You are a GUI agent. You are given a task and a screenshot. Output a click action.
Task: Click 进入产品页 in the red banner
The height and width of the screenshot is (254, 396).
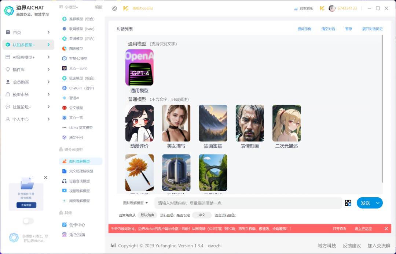coord(363,228)
